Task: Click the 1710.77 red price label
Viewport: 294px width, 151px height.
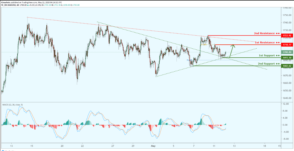Action: pyautogui.click(x=287, y=45)
